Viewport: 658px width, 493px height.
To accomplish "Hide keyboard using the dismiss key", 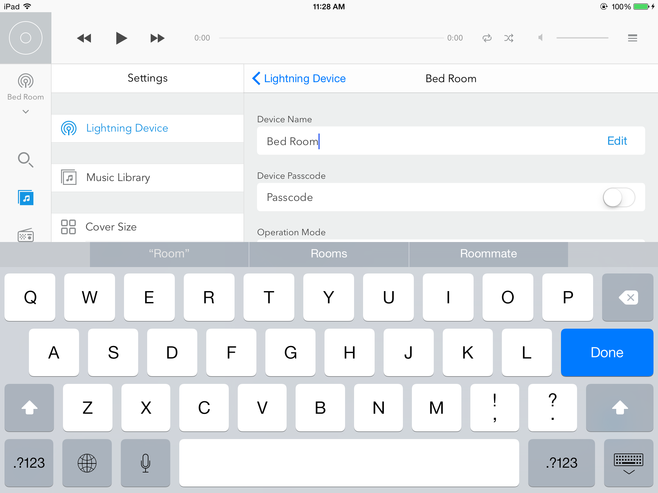I will pos(629,463).
